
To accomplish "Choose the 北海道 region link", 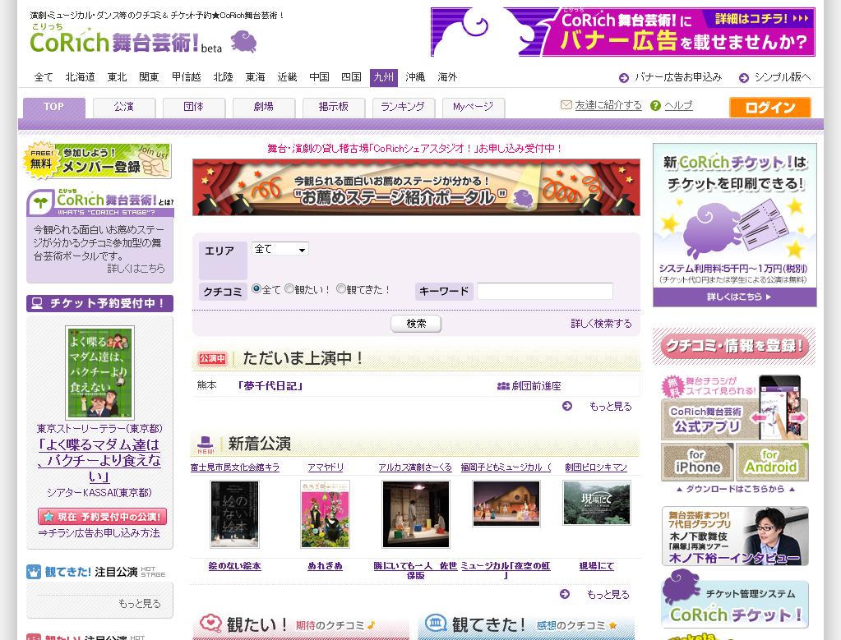I will 80,77.
